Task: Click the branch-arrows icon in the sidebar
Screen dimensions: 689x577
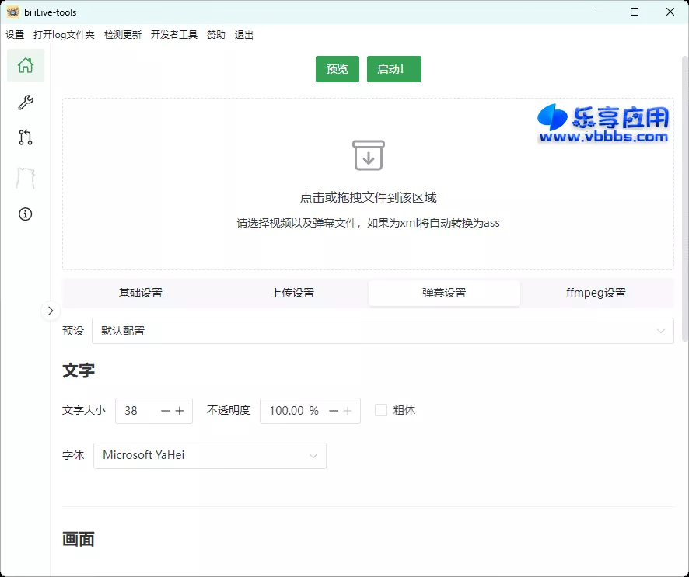Action: pos(25,137)
